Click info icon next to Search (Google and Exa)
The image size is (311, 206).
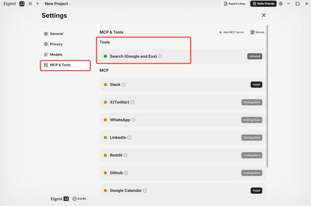[x=160, y=56]
